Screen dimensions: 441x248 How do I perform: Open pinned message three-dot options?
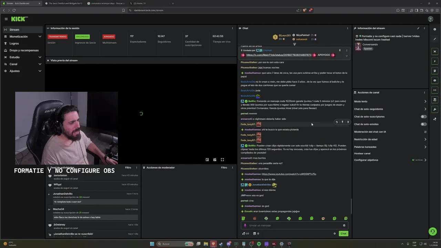click(347, 51)
